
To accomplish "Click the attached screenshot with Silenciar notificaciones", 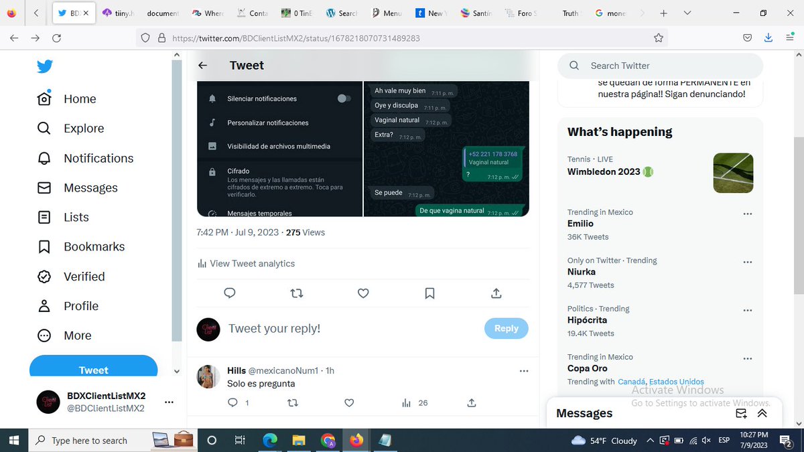I will [x=279, y=149].
